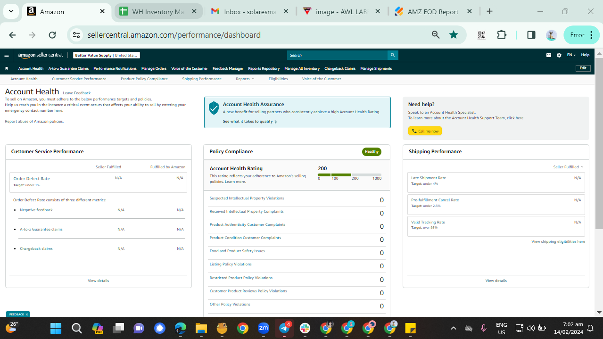603x339 pixels.
Task: Open Suspected Intellectual Property Violations row
Action: 297,199
